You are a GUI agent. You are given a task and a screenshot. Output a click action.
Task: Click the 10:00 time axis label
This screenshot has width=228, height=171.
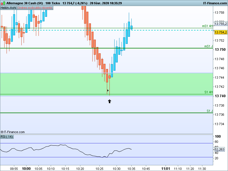[26, 169]
